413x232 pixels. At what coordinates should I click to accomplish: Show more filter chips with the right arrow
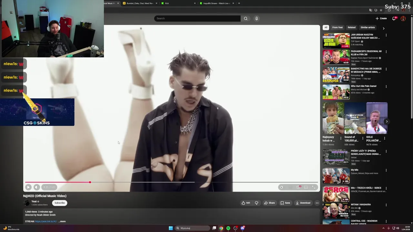[x=383, y=28]
